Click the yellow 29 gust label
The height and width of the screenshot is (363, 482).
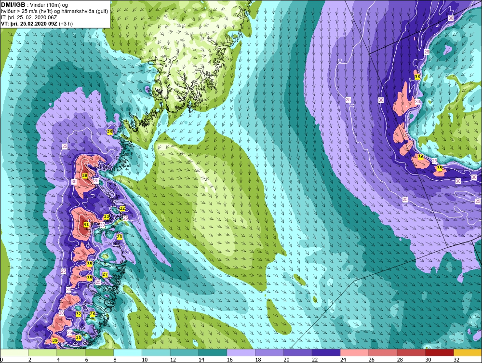pyautogui.click(x=109, y=132)
